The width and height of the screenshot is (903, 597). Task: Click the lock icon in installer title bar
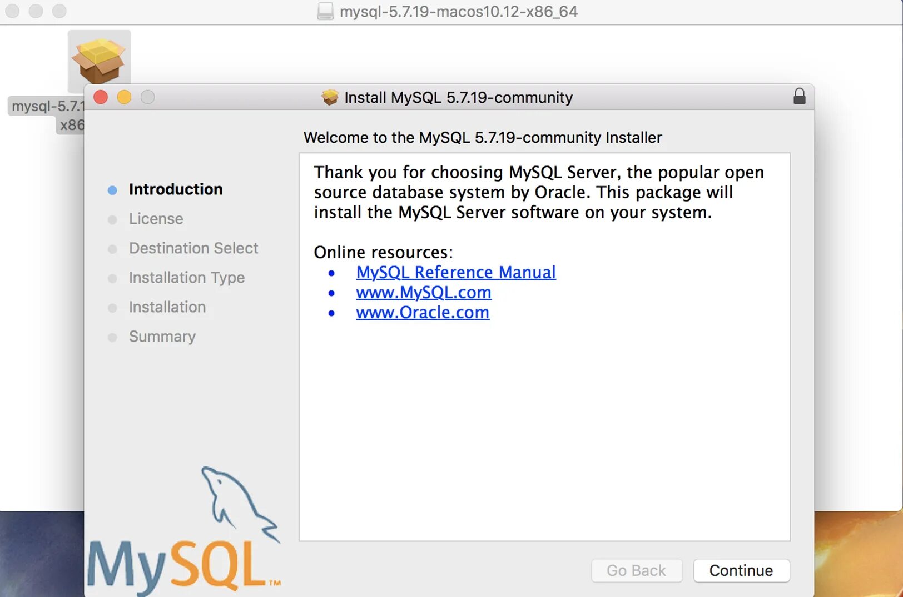tap(799, 96)
